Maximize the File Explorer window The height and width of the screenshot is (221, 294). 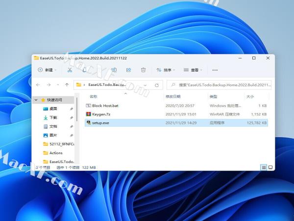pyautogui.click(x=254, y=58)
